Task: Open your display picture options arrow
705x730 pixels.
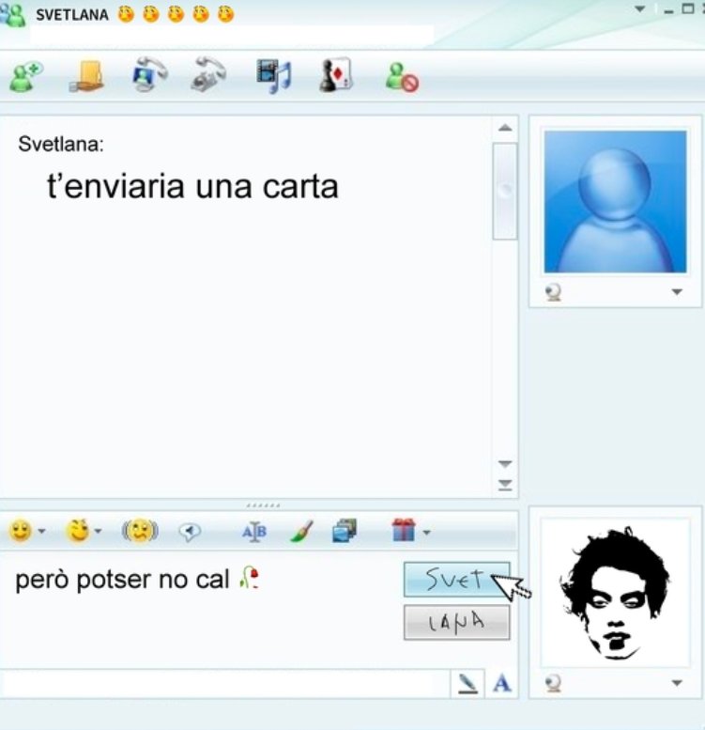Action: coord(677,683)
